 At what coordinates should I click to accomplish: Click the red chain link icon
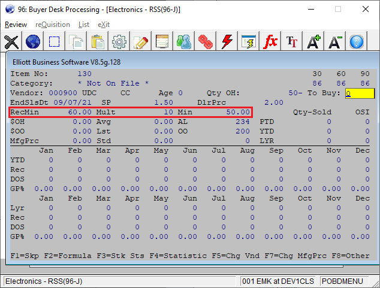click(x=206, y=42)
